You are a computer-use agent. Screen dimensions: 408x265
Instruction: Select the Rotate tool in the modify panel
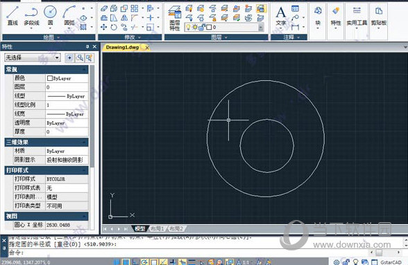pyautogui.click(x=114, y=27)
